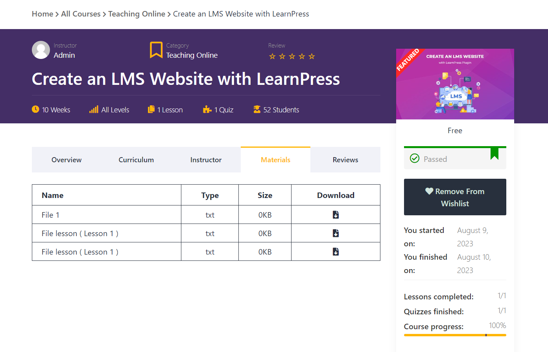Click the green Passed checkmark icon
Image resolution: width=548 pixels, height=352 pixels.
point(415,158)
